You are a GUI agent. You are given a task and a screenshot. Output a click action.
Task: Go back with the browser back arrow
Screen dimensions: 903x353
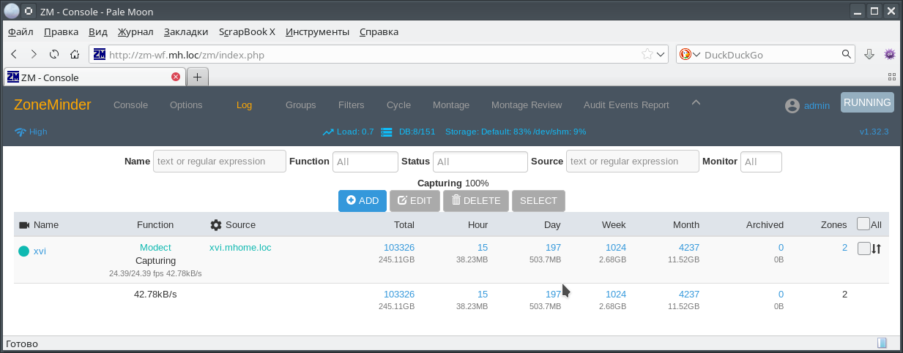(x=14, y=54)
